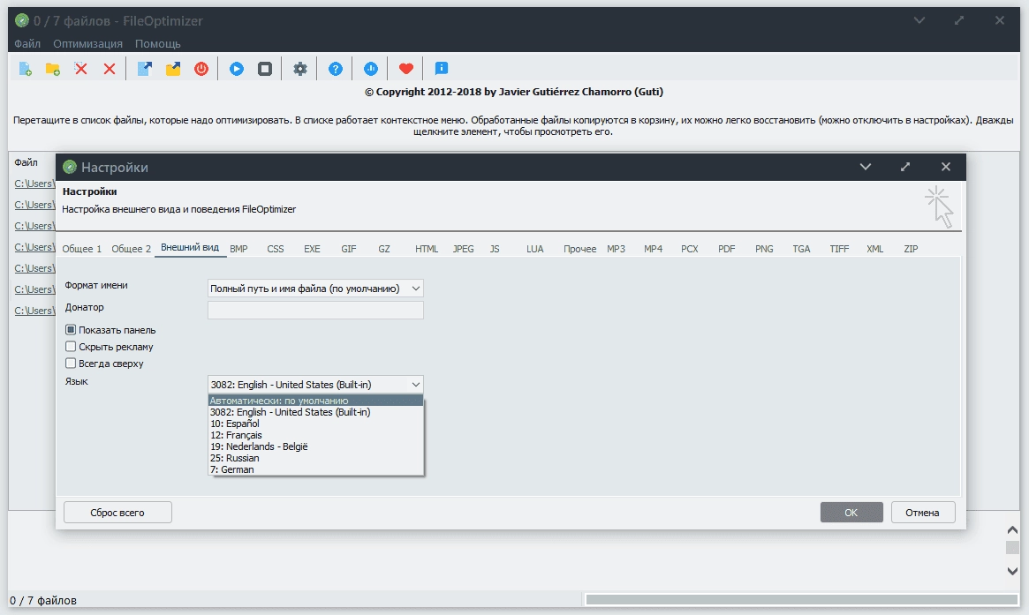The width and height of the screenshot is (1029, 615).
Task: Click the red power button toolbar icon
Action: 201,68
